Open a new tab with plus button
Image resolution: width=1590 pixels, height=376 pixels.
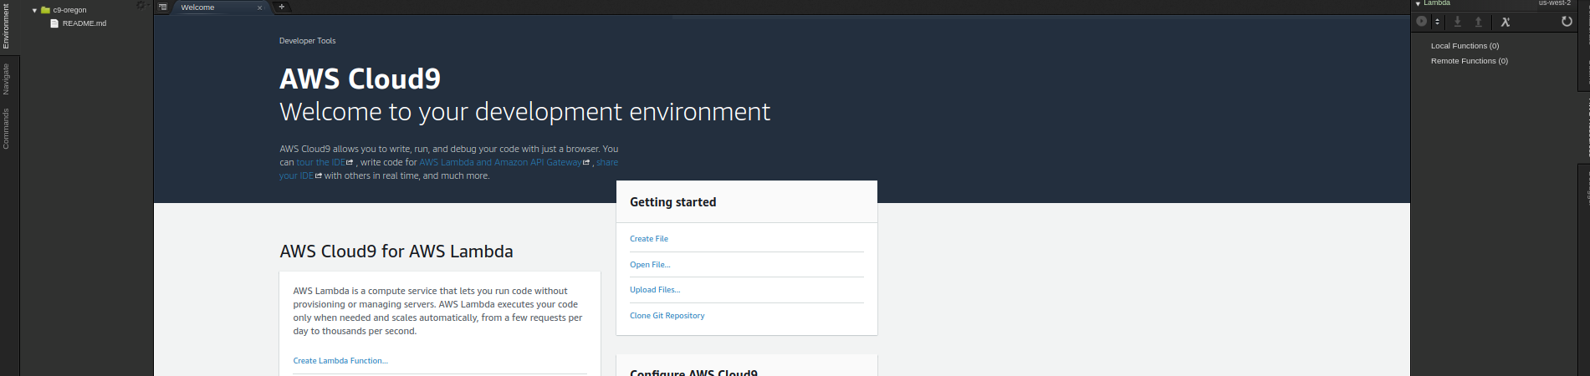(281, 7)
